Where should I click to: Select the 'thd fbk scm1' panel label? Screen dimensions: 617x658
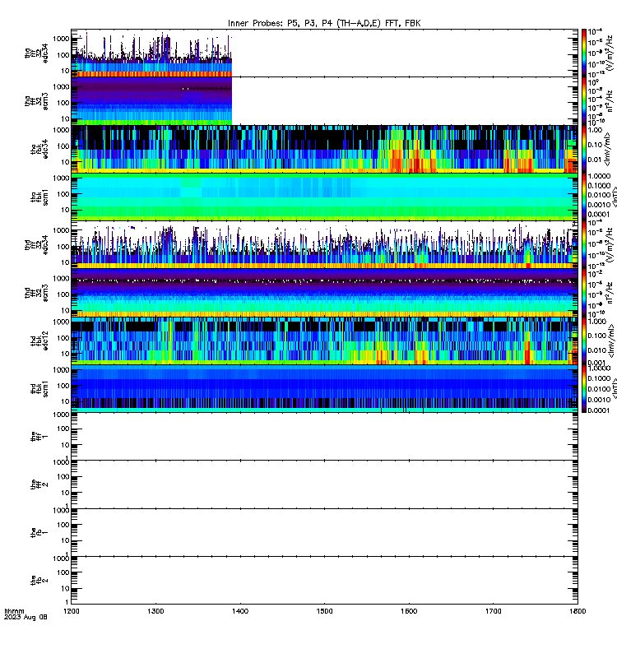(39, 389)
